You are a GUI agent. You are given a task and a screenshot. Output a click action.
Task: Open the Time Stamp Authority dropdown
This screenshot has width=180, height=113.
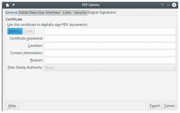point(110,67)
